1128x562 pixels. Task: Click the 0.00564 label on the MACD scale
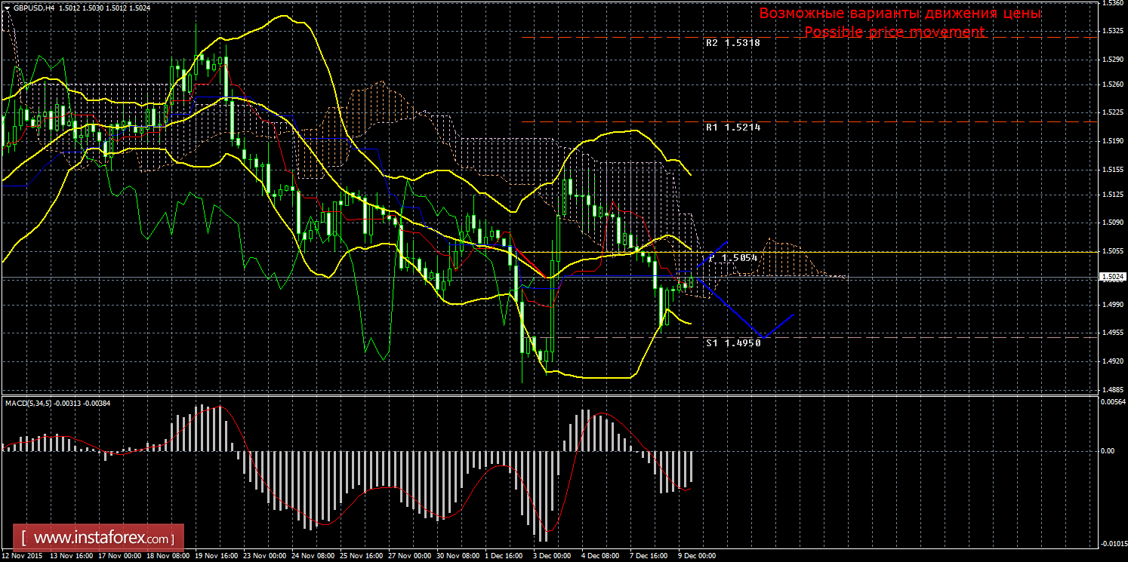coord(1113,402)
